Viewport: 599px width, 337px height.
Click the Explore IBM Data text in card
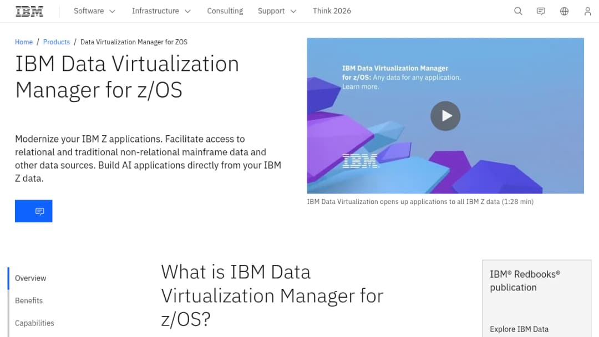519,329
